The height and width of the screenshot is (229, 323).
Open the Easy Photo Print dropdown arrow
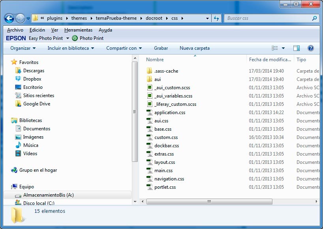(67, 38)
